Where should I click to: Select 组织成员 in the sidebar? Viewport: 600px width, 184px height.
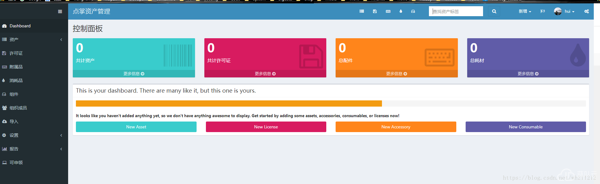(18, 108)
